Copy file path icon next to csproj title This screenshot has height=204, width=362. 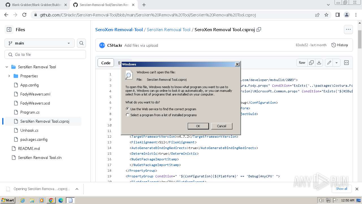pyautogui.click(x=259, y=29)
